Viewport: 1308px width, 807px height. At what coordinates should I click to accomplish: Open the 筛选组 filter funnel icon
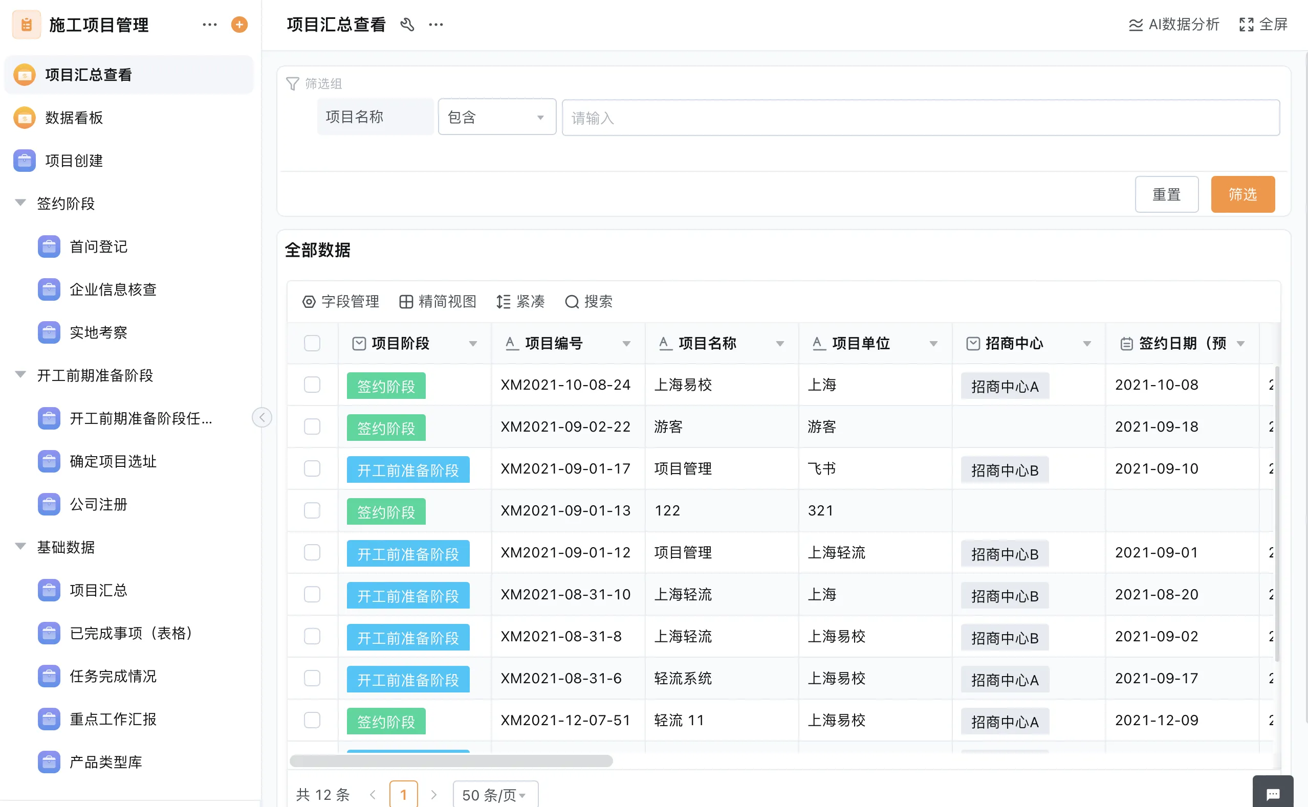(x=292, y=83)
